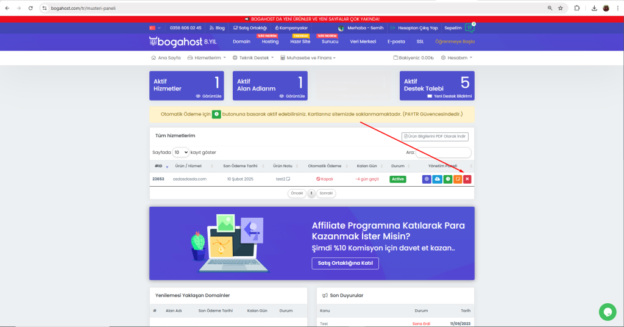Image resolution: width=624 pixels, height=327 pixels.
Task: Open the green live chat bubble
Action: coord(608,312)
